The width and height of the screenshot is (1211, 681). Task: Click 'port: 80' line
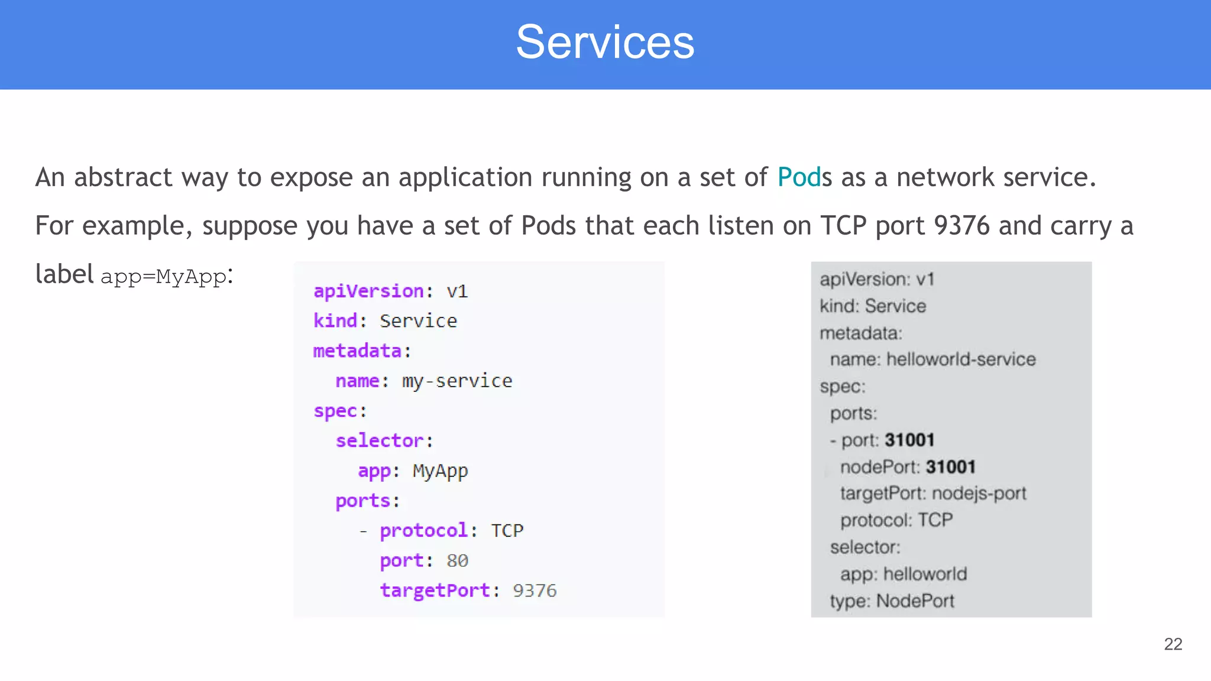click(424, 561)
